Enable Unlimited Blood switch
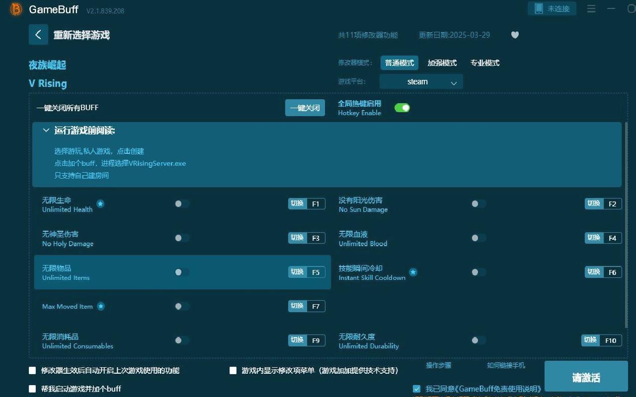636x397 pixels. click(478, 238)
